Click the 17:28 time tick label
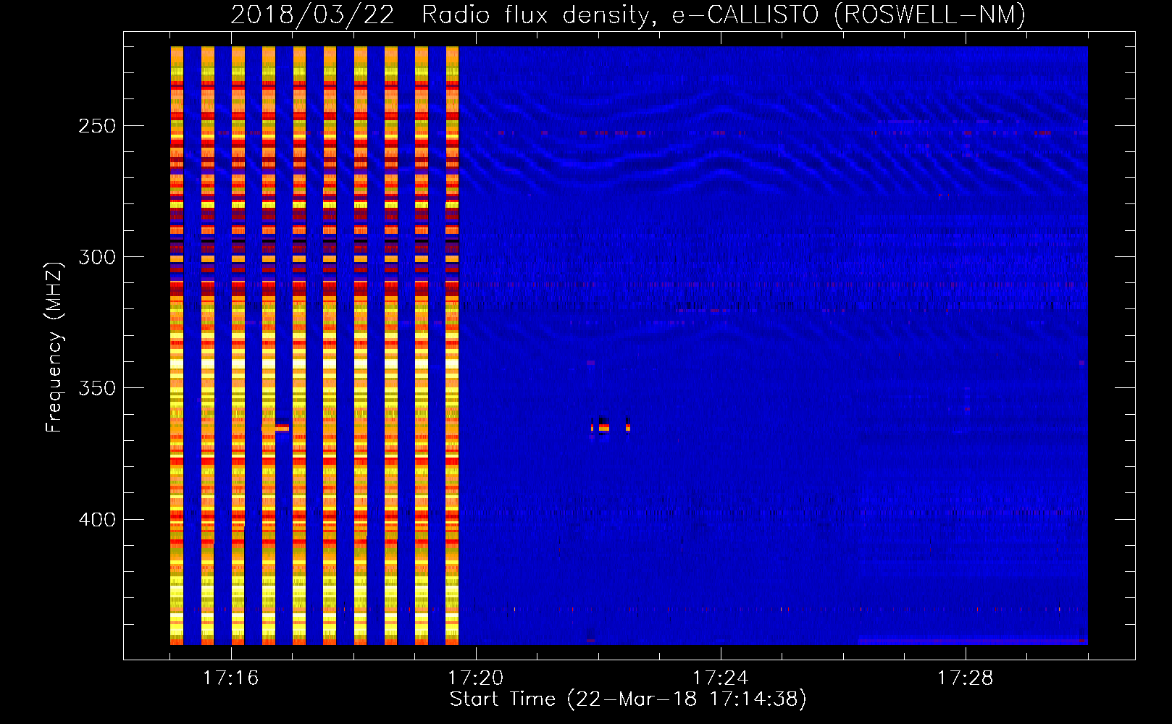 click(x=965, y=678)
